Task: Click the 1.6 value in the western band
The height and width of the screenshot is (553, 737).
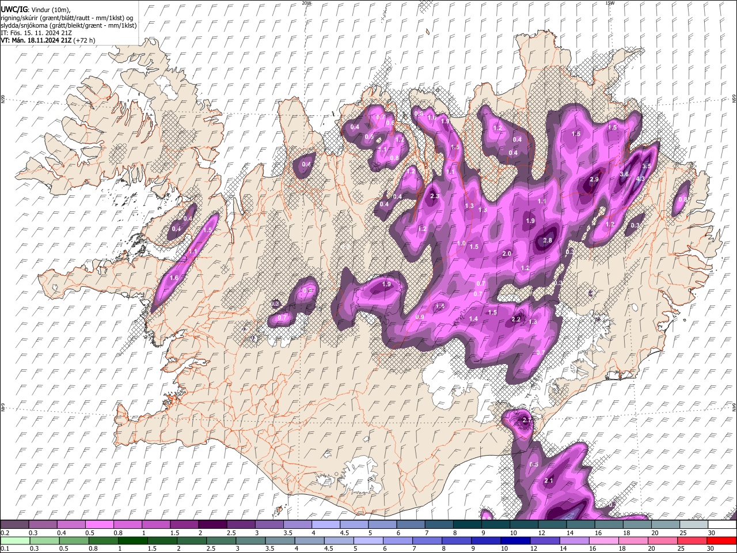Action: (174, 278)
